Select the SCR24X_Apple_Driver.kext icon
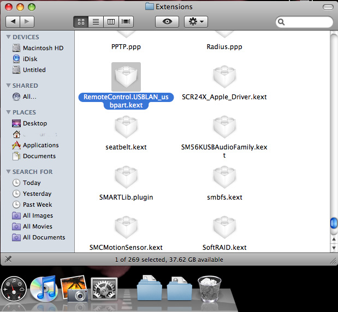Image resolution: width=338 pixels, height=312 pixels. coord(224,76)
